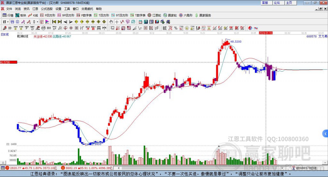Open the 9P四方形 tool

(x=66, y=15)
